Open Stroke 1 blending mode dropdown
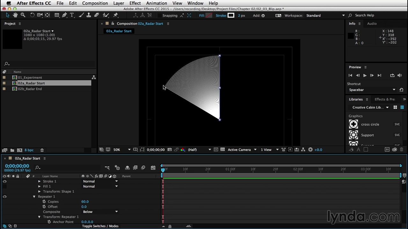 tap(100, 181)
